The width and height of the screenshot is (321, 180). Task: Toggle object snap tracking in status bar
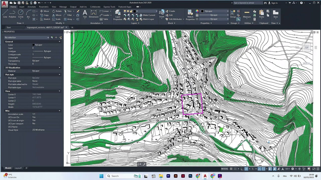259,169
